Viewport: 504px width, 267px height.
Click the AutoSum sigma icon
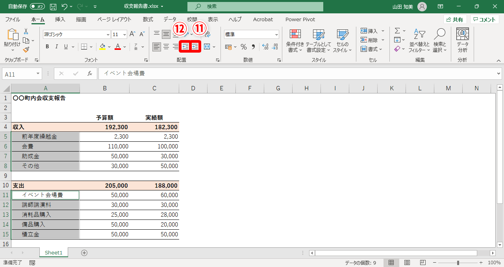(397, 31)
